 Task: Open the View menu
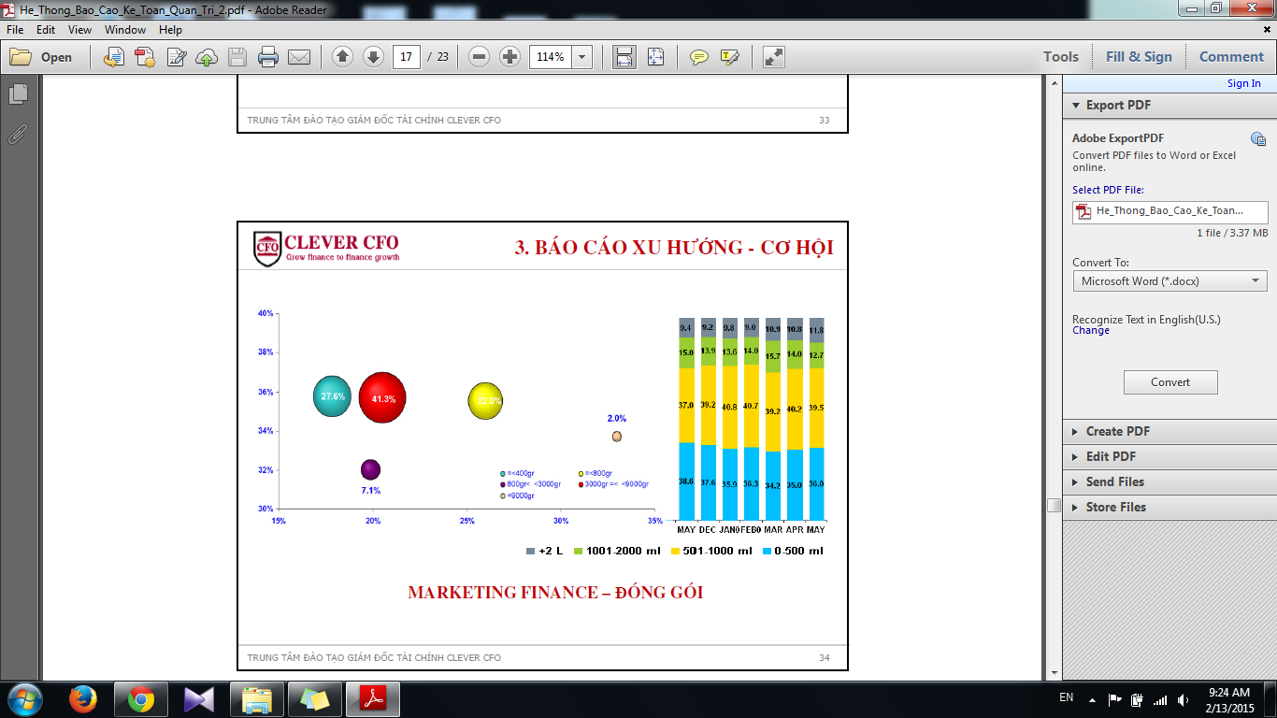tap(79, 30)
